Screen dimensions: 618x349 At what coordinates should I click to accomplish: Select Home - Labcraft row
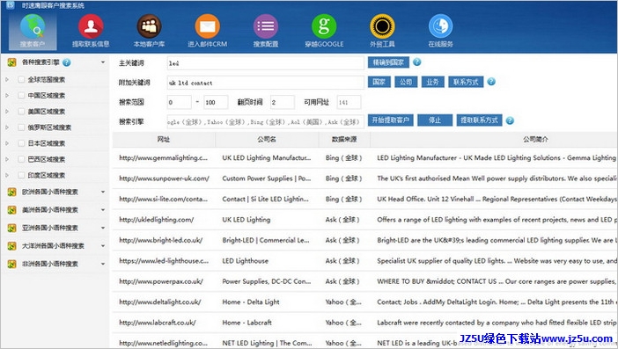(x=365, y=323)
